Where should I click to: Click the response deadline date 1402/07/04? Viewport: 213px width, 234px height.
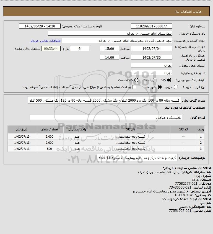[x=151, y=49]
